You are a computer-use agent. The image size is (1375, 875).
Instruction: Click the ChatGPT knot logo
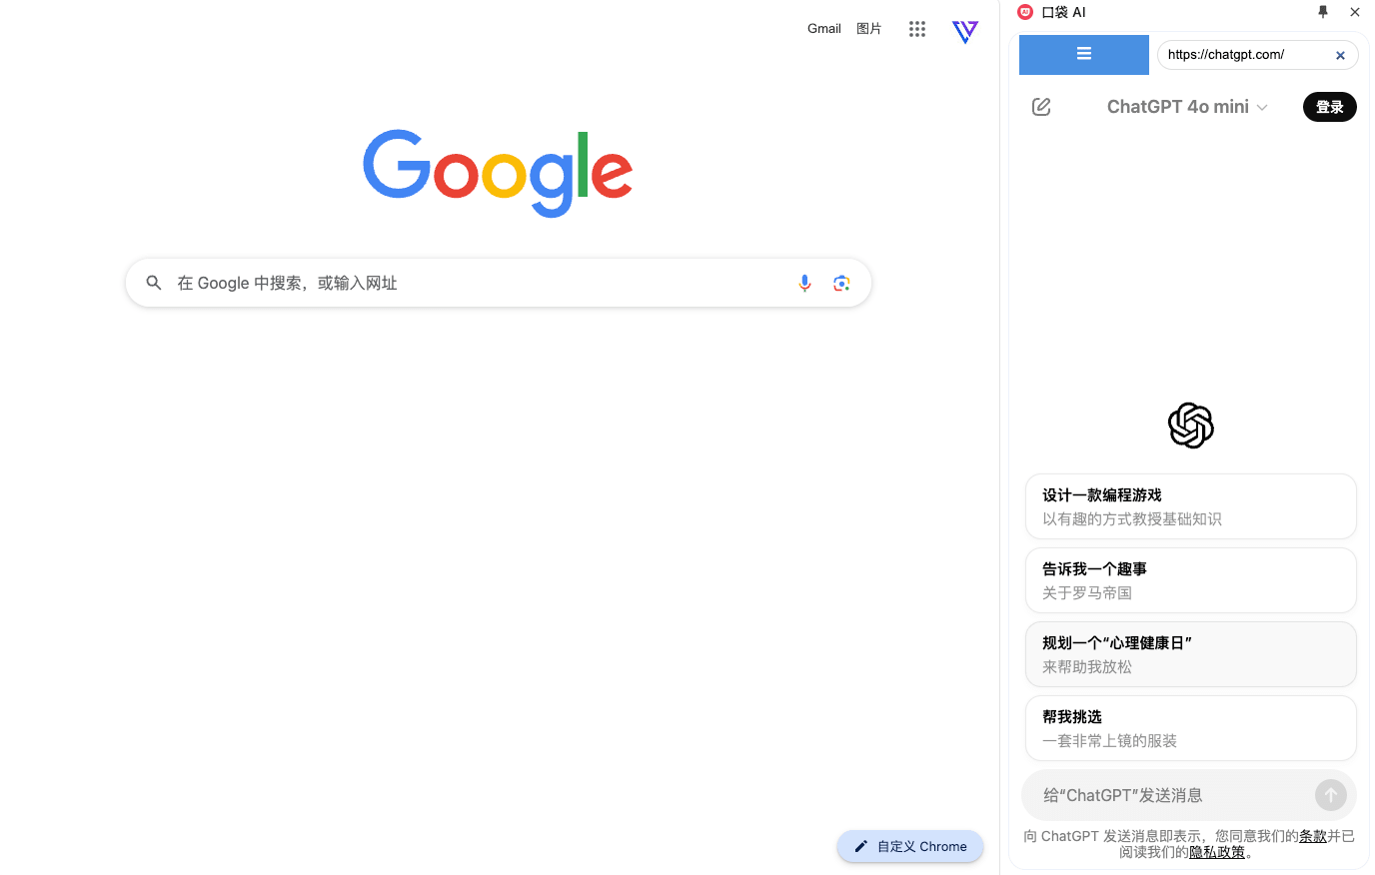pos(1191,426)
